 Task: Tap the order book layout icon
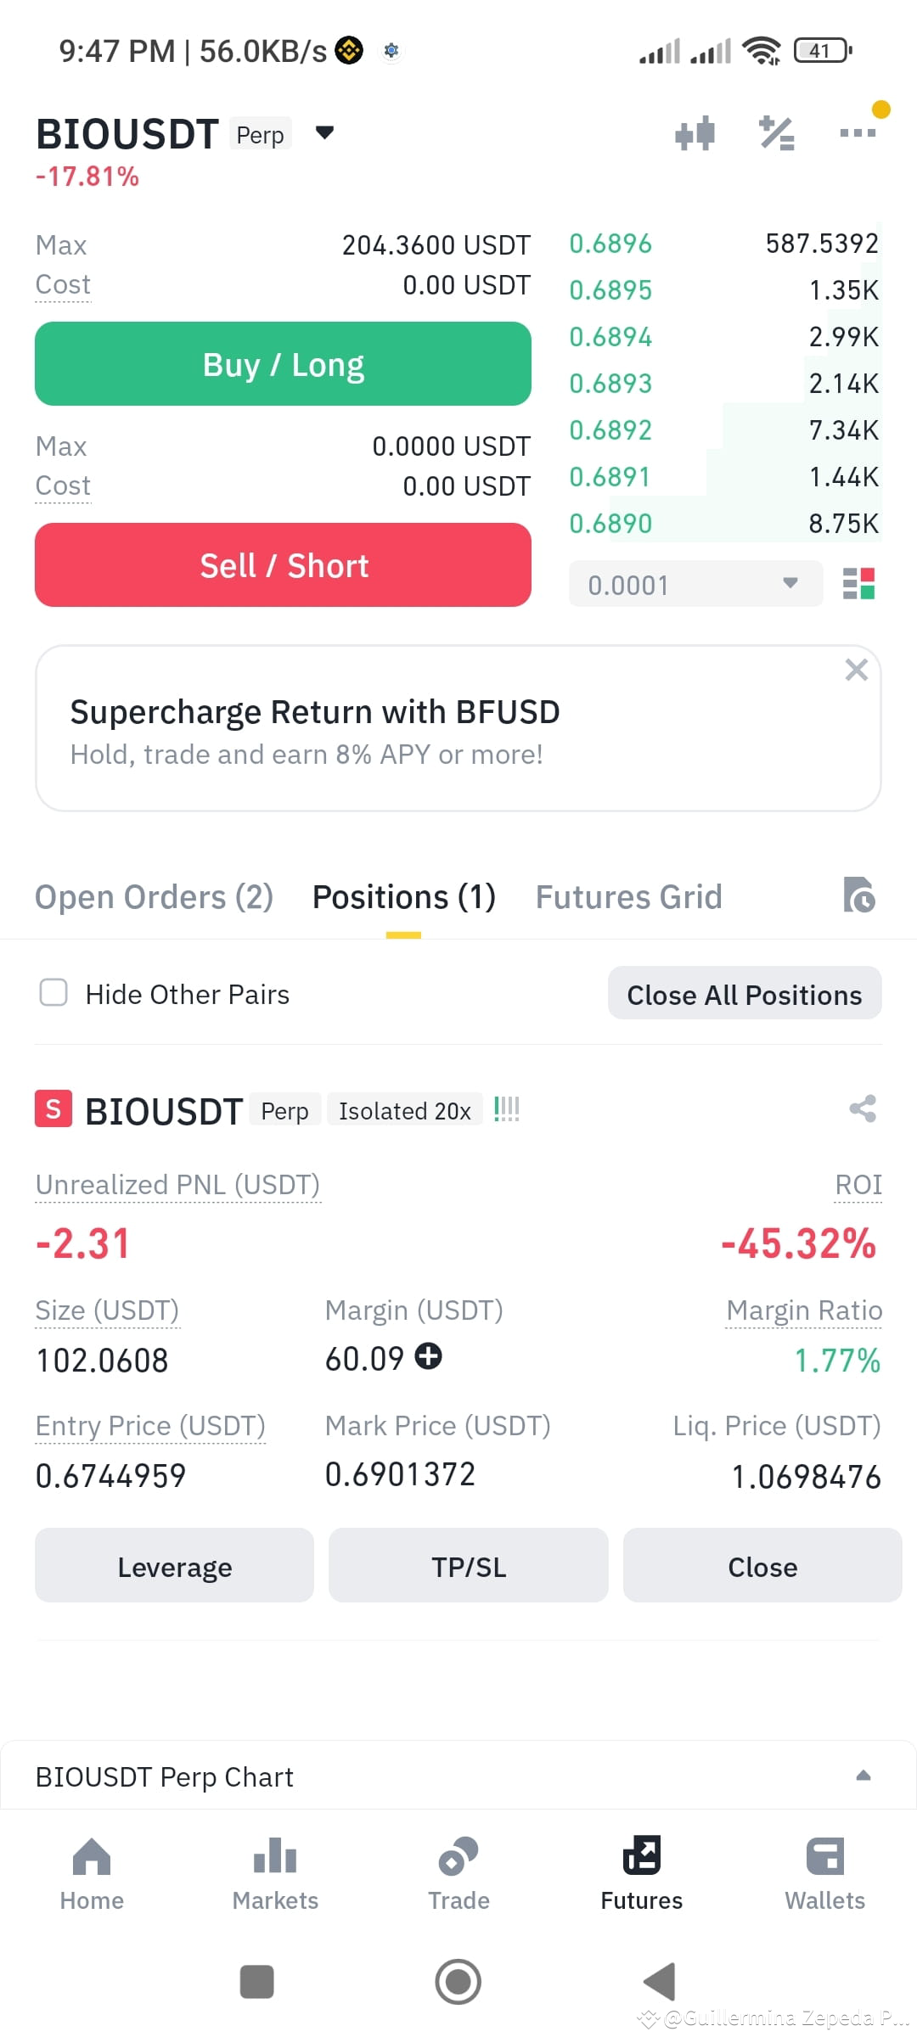coord(858,584)
